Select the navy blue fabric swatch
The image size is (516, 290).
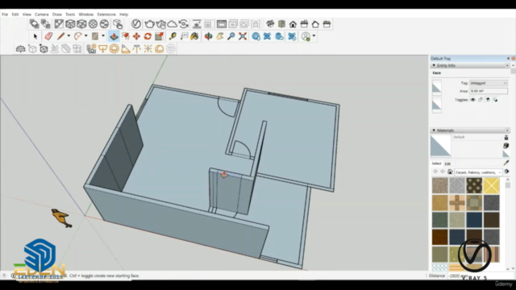(x=474, y=220)
